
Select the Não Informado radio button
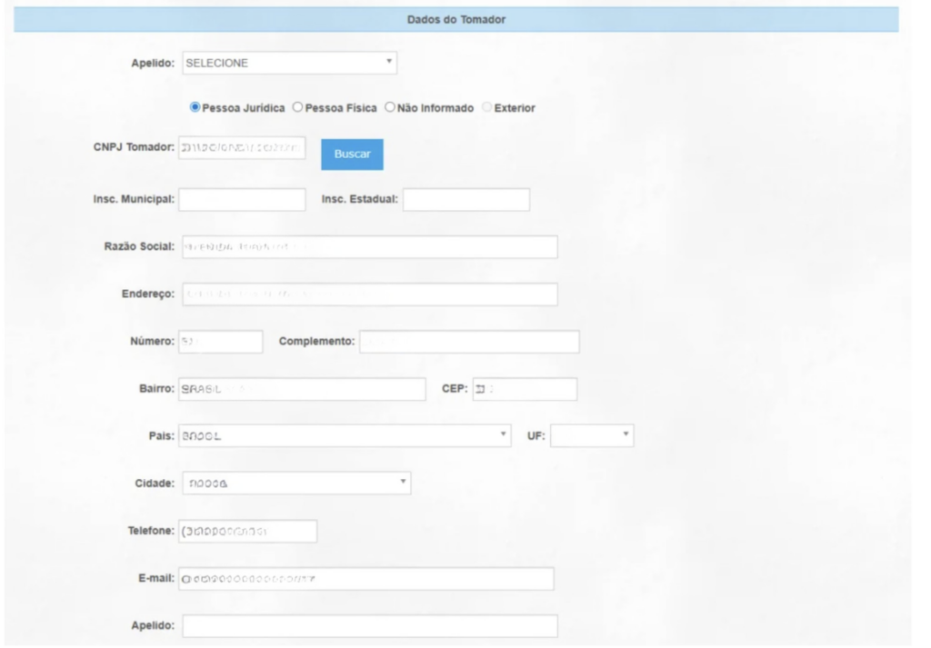[x=390, y=107]
